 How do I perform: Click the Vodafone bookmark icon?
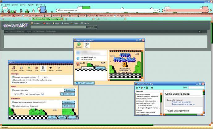[x=14, y=16]
